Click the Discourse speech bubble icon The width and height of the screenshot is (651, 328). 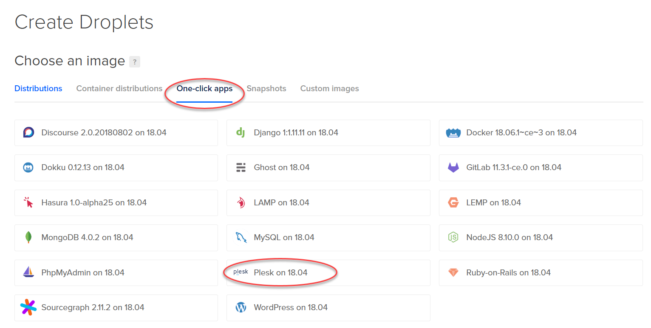(x=28, y=133)
